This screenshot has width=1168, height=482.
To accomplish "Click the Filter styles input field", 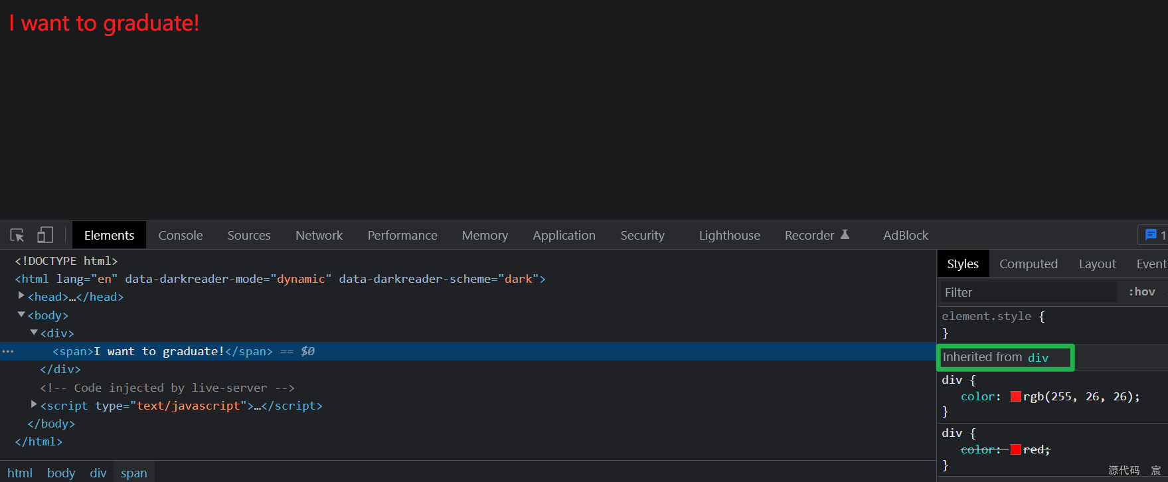I will (x=1028, y=292).
